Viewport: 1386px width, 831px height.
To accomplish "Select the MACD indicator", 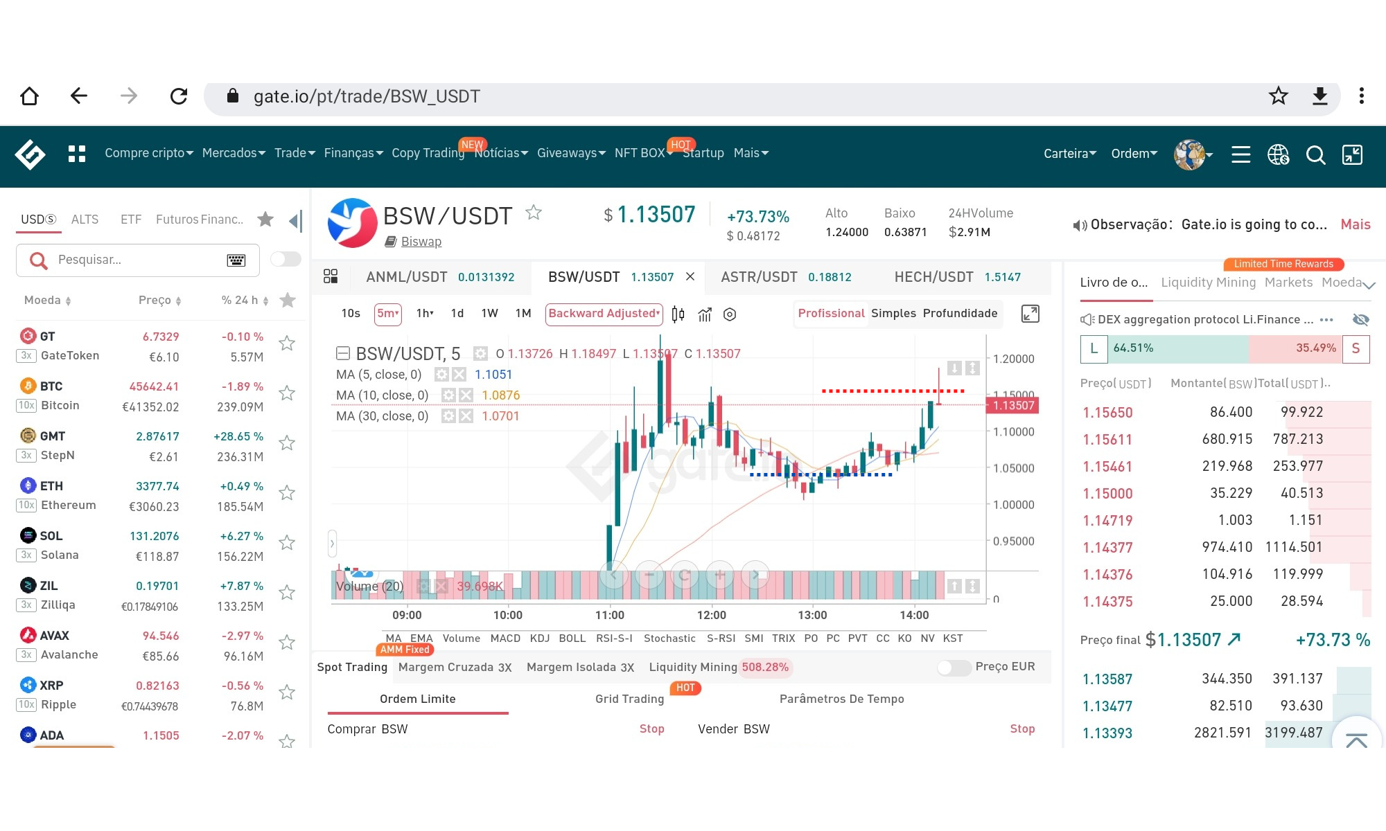I will tap(505, 638).
